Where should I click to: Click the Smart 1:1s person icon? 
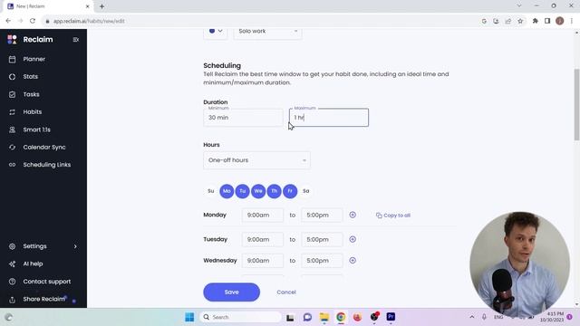(12, 129)
